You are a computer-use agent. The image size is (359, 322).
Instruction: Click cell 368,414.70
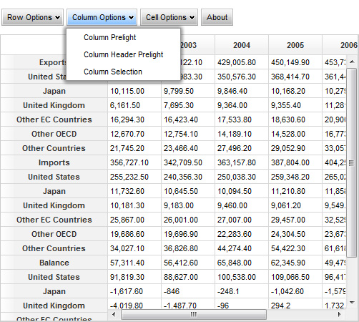click(x=295, y=77)
